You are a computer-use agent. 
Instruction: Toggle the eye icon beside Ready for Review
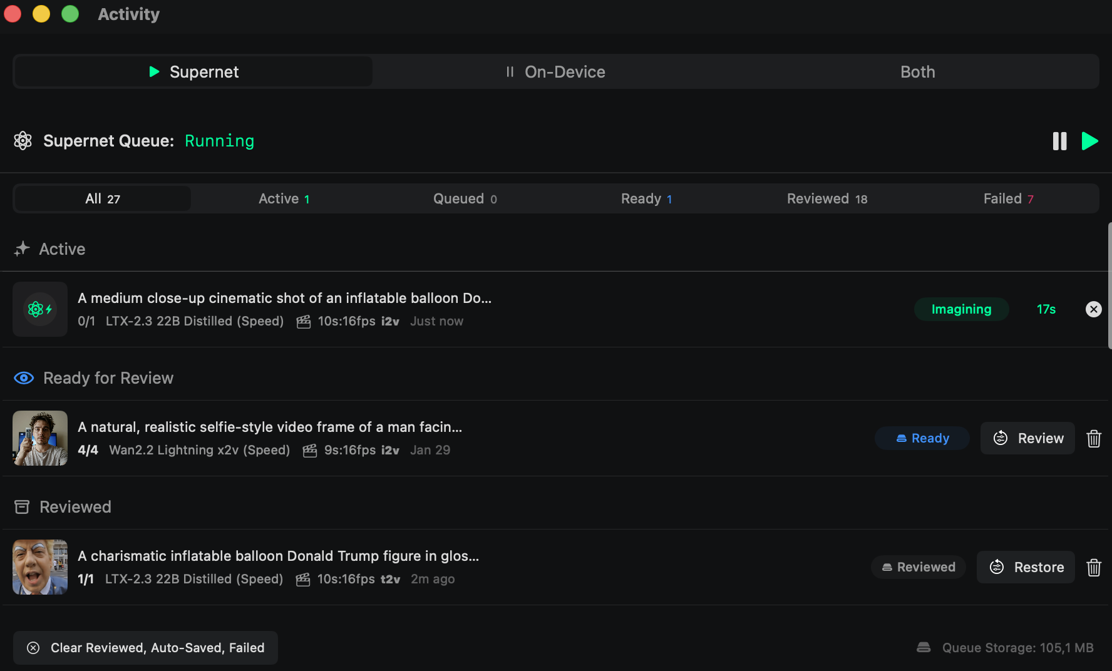click(23, 377)
